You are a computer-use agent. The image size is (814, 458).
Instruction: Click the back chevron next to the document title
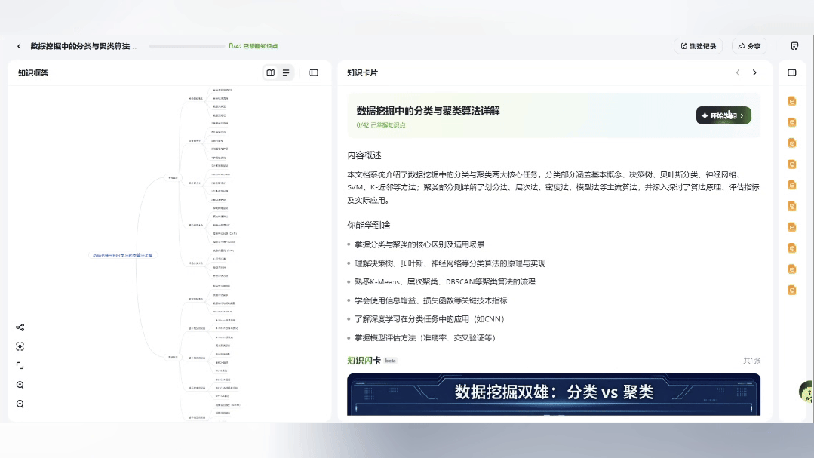[x=19, y=46]
